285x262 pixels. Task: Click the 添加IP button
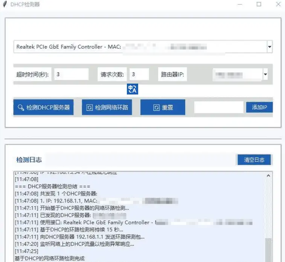[259, 107]
